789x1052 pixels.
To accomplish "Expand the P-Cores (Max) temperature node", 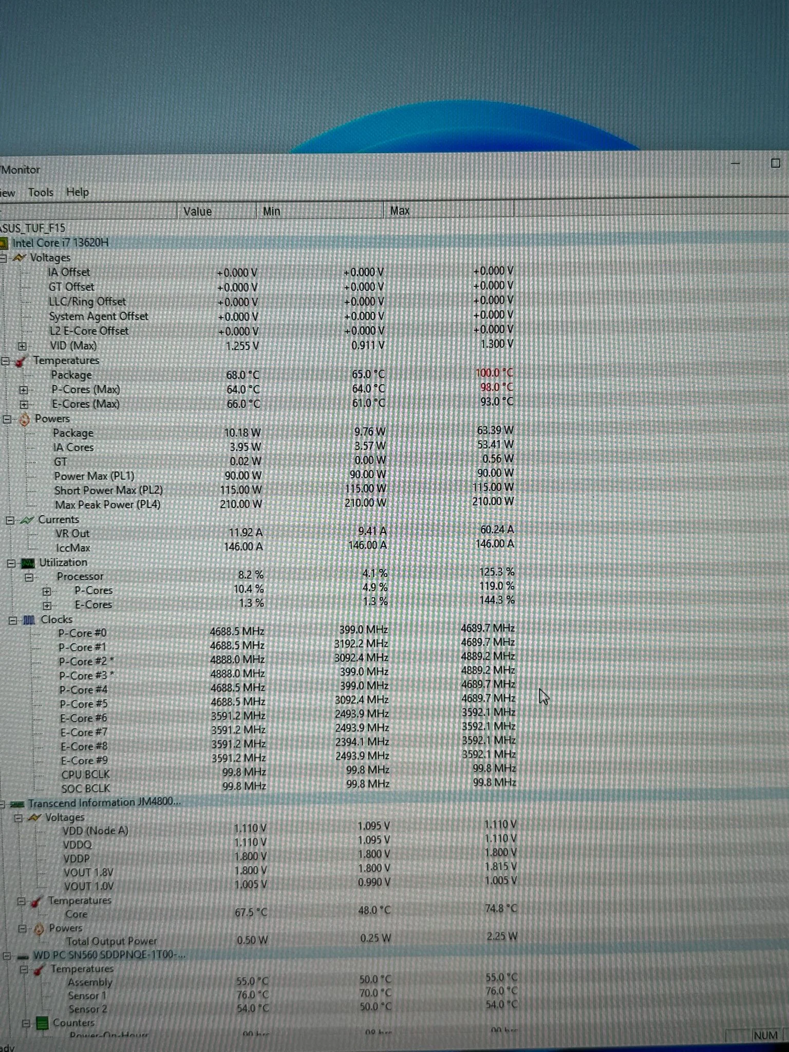I will coord(23,390).
